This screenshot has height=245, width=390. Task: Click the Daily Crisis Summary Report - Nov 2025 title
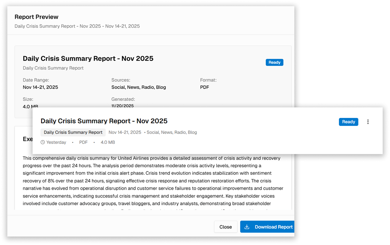[104, 121]
